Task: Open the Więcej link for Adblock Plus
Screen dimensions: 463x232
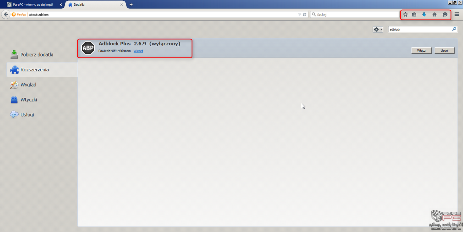Action: coord(138,51)
